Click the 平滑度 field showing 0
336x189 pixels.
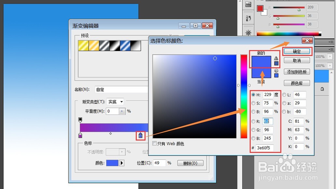click(x=113, y=111)
